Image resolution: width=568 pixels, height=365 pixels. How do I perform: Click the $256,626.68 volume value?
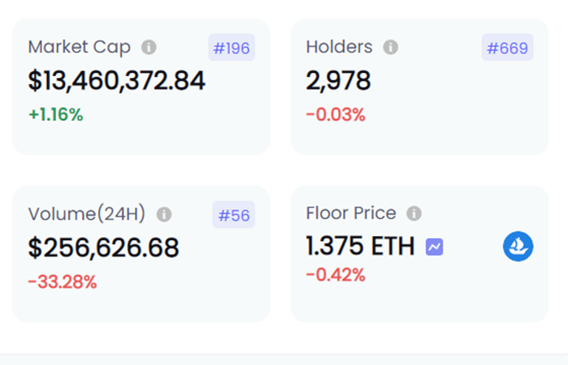(x=103, y=248)
